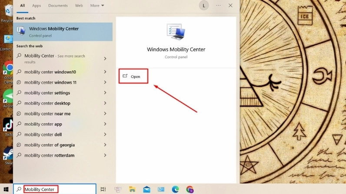Select 'mobility center settings' suggestion
Screen dimensions: 346x194
point(47,93)
